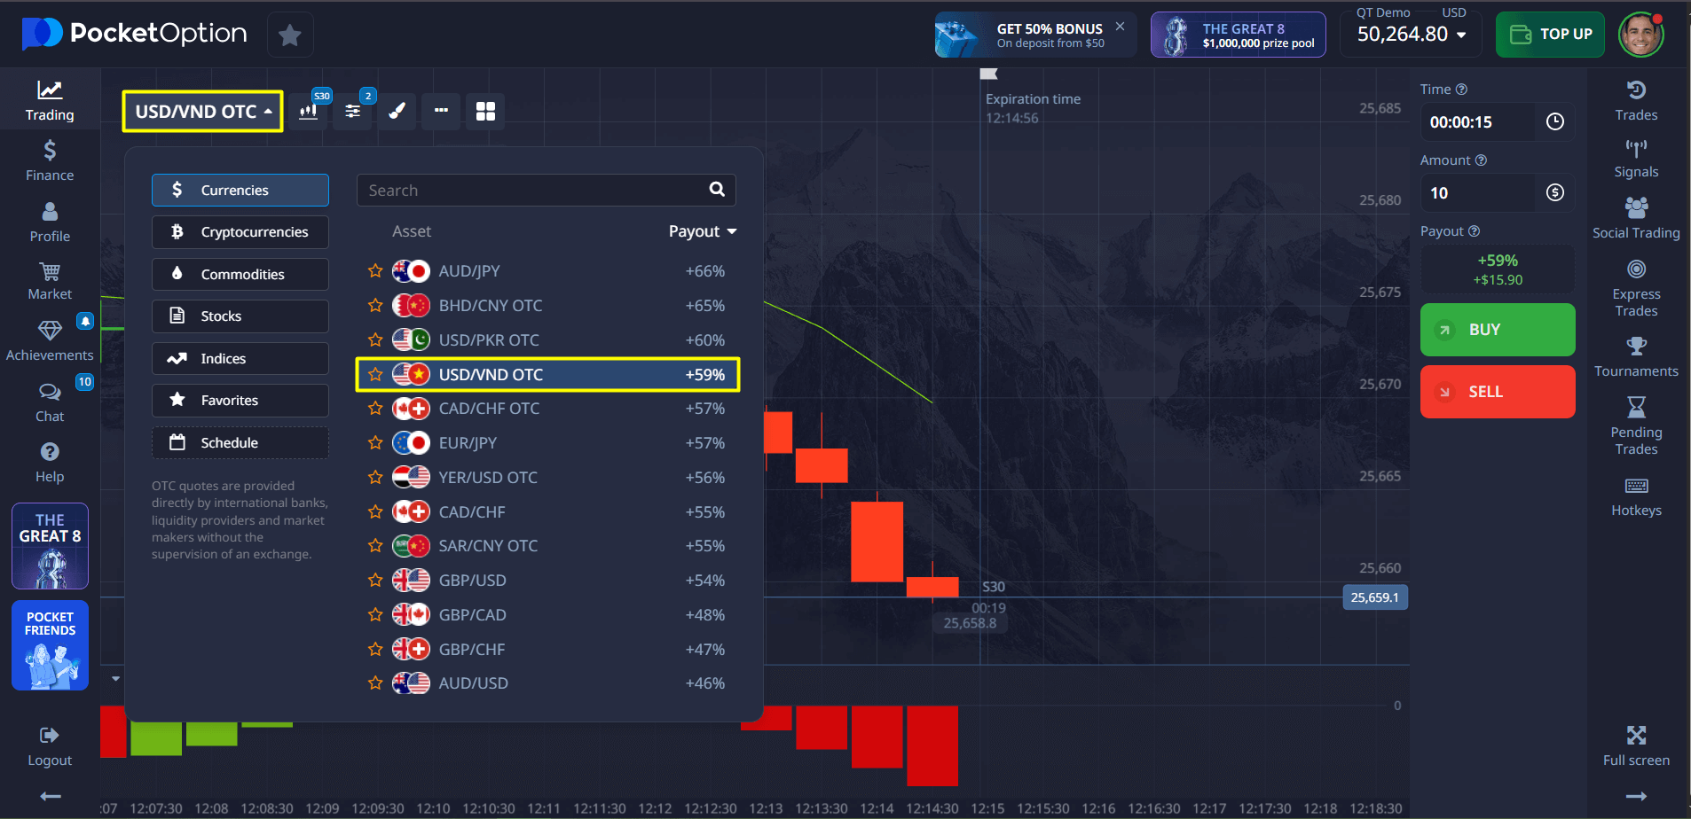Open the Signals panel
The width and height of the screenshot is (1691, 819).
point(1635,158)
